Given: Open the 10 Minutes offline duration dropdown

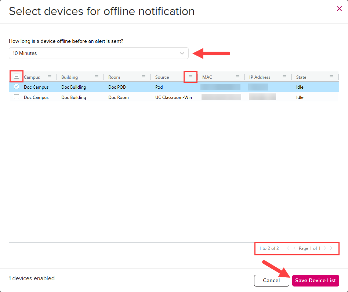Looking at the screenshot, I should point(98,53).
